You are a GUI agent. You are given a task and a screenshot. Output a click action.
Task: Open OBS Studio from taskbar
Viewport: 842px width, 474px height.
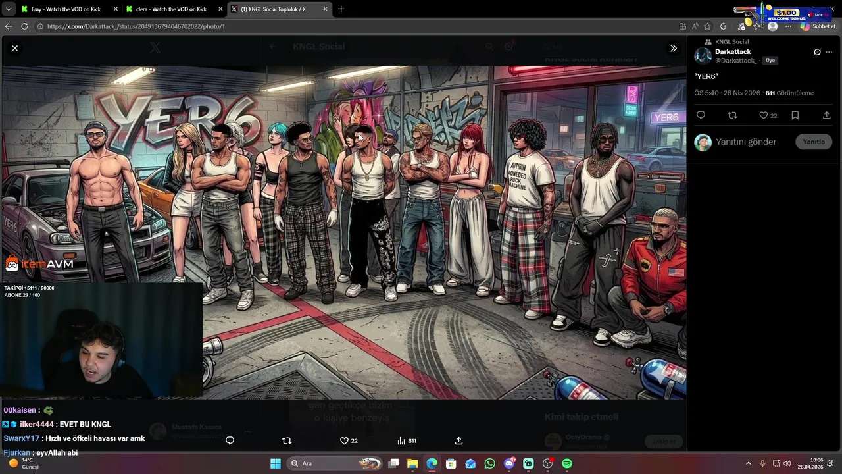coord(547,463)
